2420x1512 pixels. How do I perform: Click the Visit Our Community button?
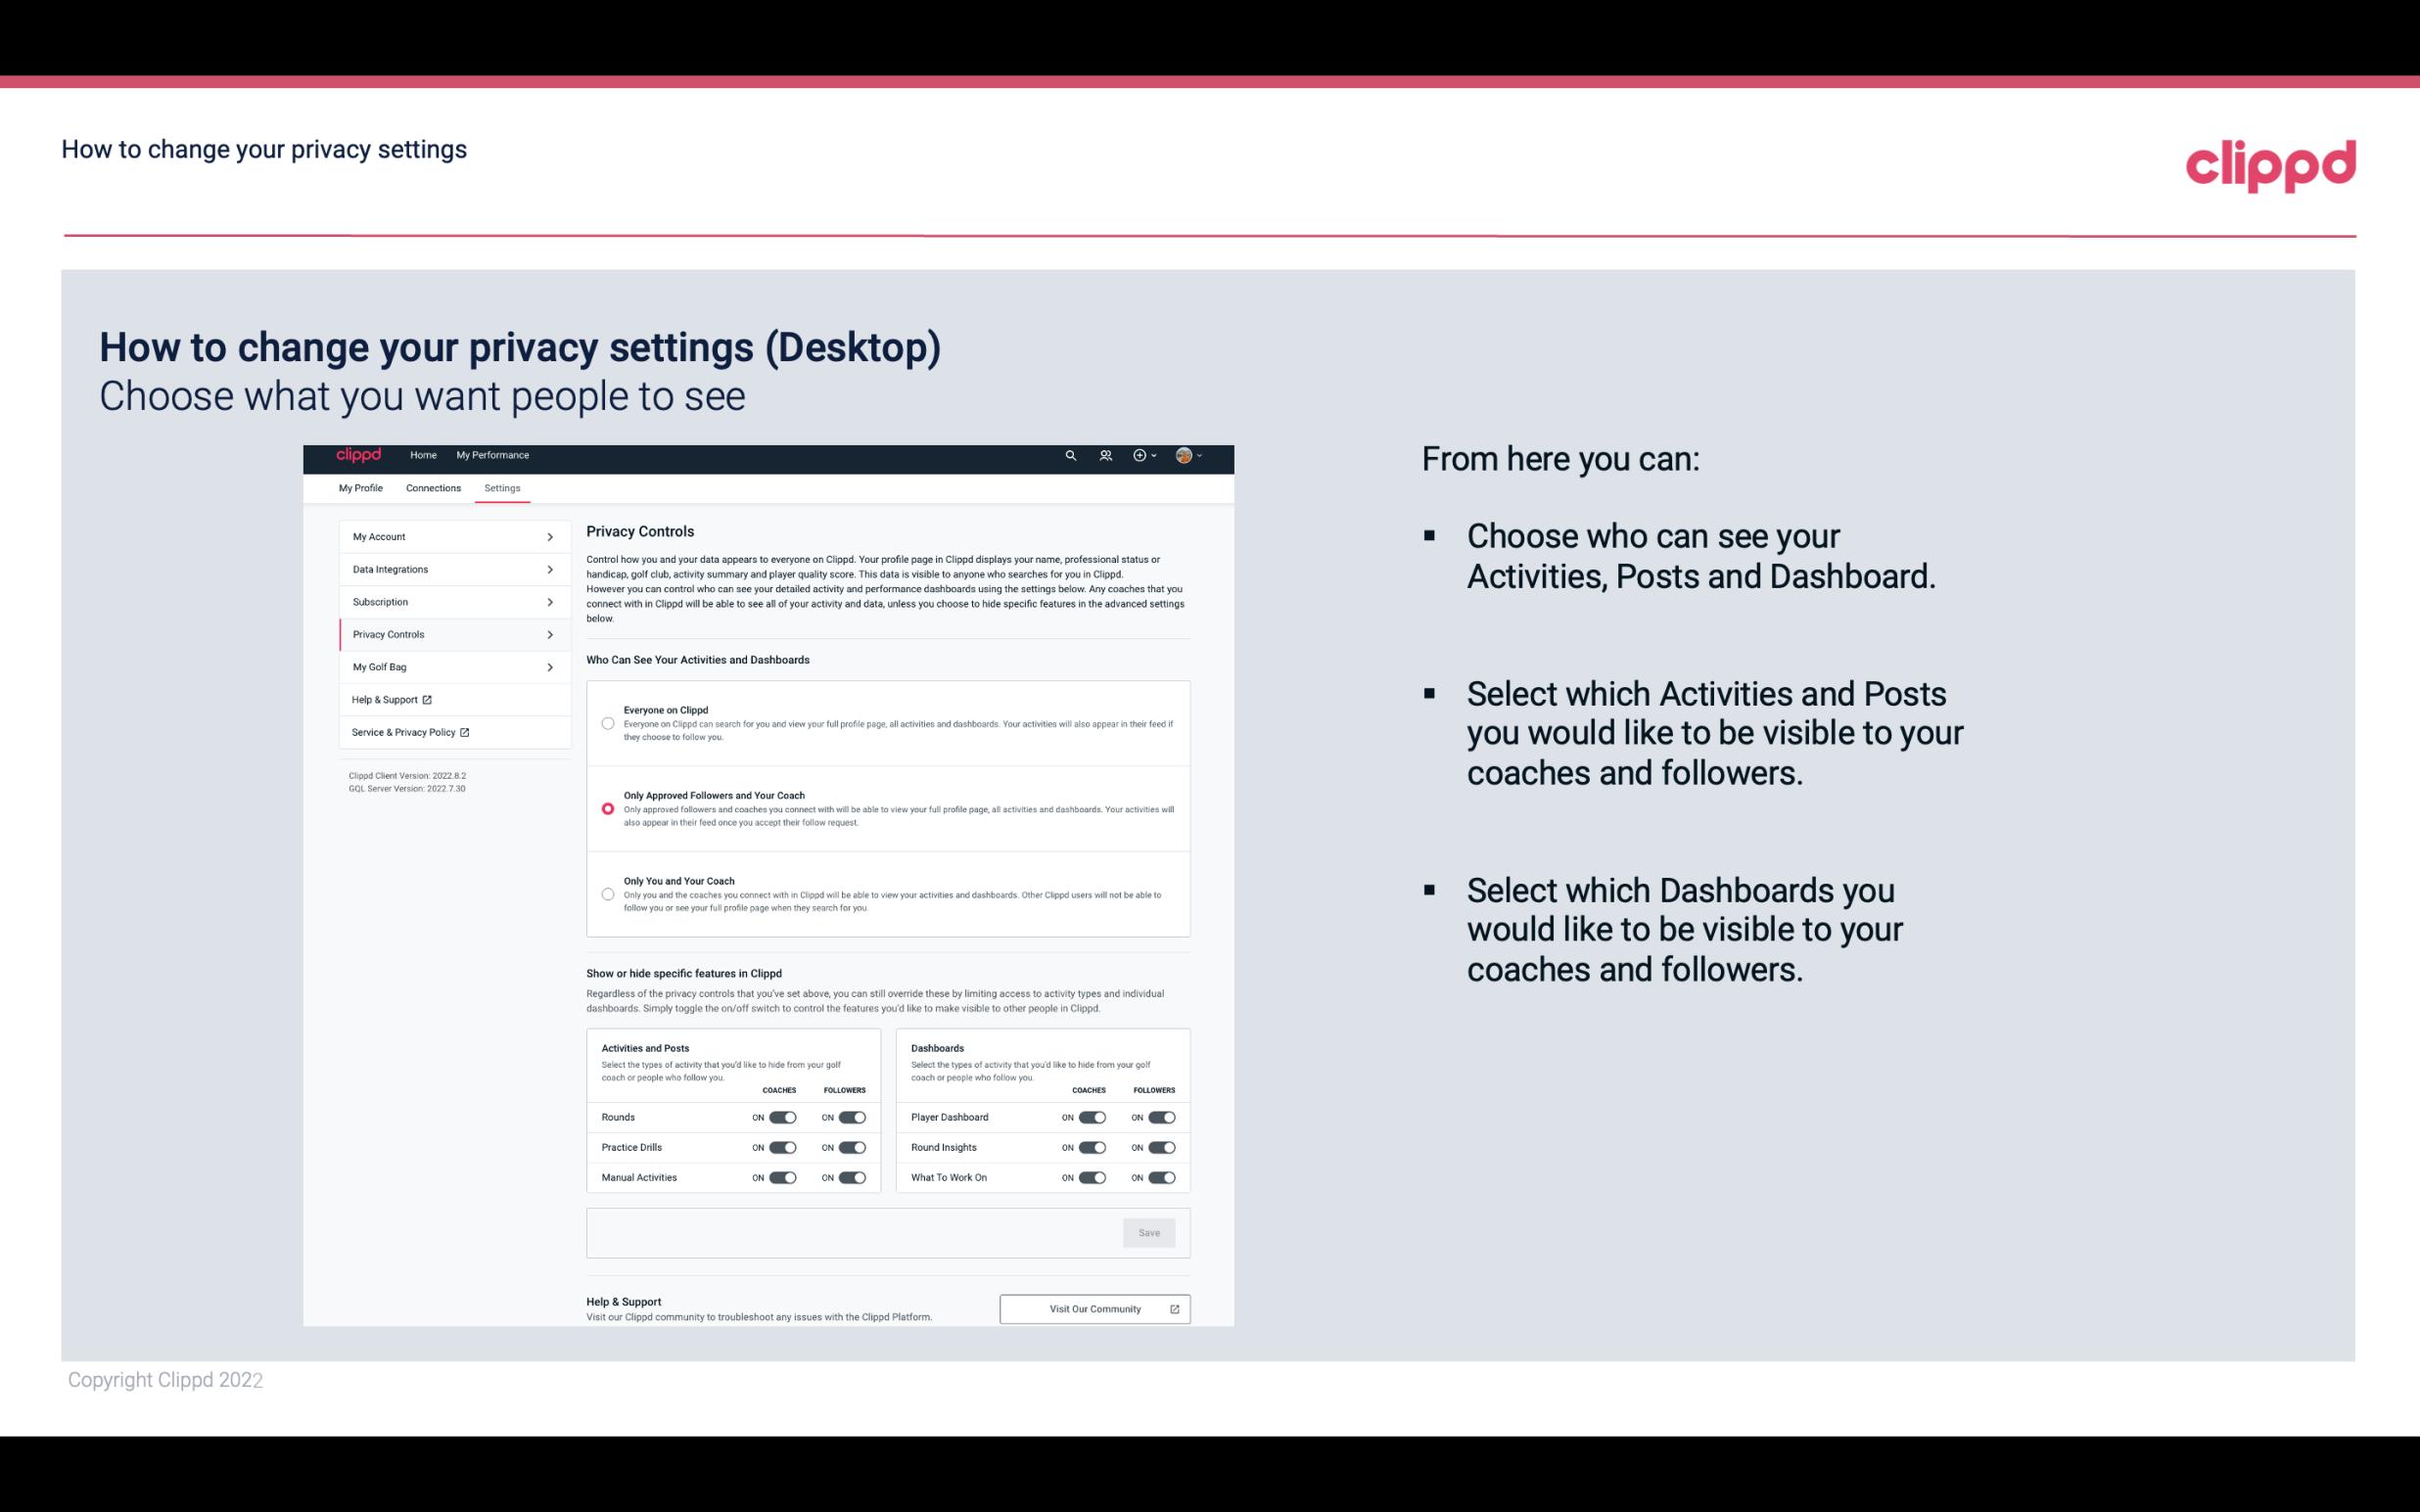1094,1308
